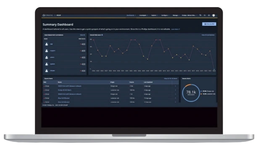Click the info icon next to Overall Risk Score
The height and width of the screenshot is (151, 258).
[102, 35]
